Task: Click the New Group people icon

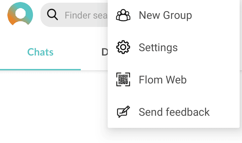Action: (123, 15)
